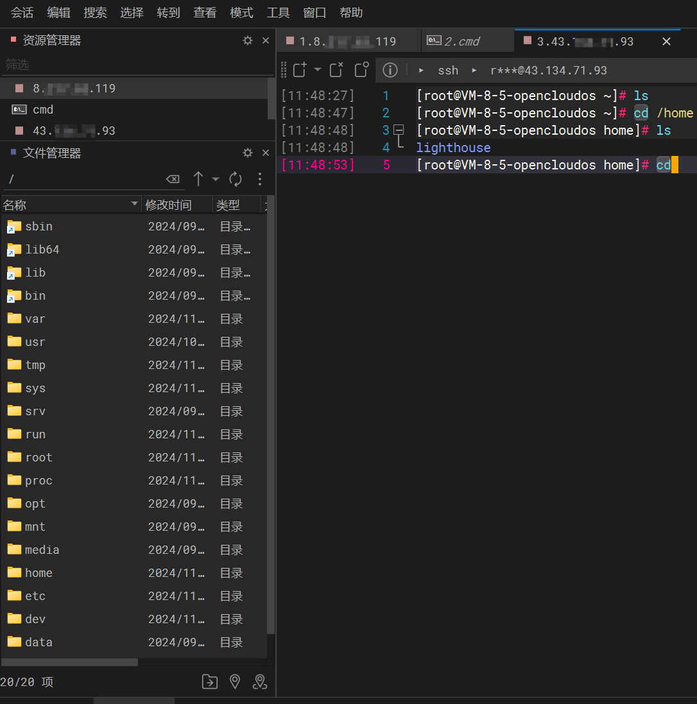Open file manager more options menu
Image resolution: width=697 pixels, height=704 pixels.
pyautogui.click(x=259, y=179)
